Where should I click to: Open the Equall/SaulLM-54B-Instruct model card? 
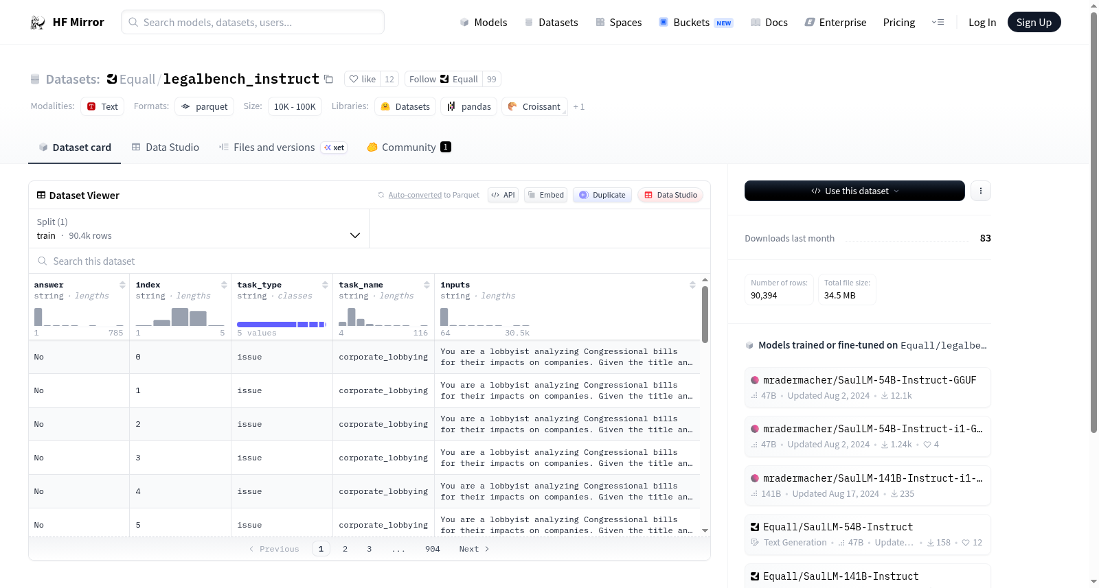[x=868, y=534]
